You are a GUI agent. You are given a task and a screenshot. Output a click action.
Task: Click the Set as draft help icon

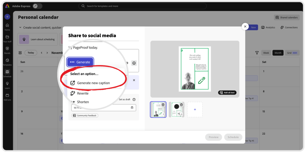[134, 100]
